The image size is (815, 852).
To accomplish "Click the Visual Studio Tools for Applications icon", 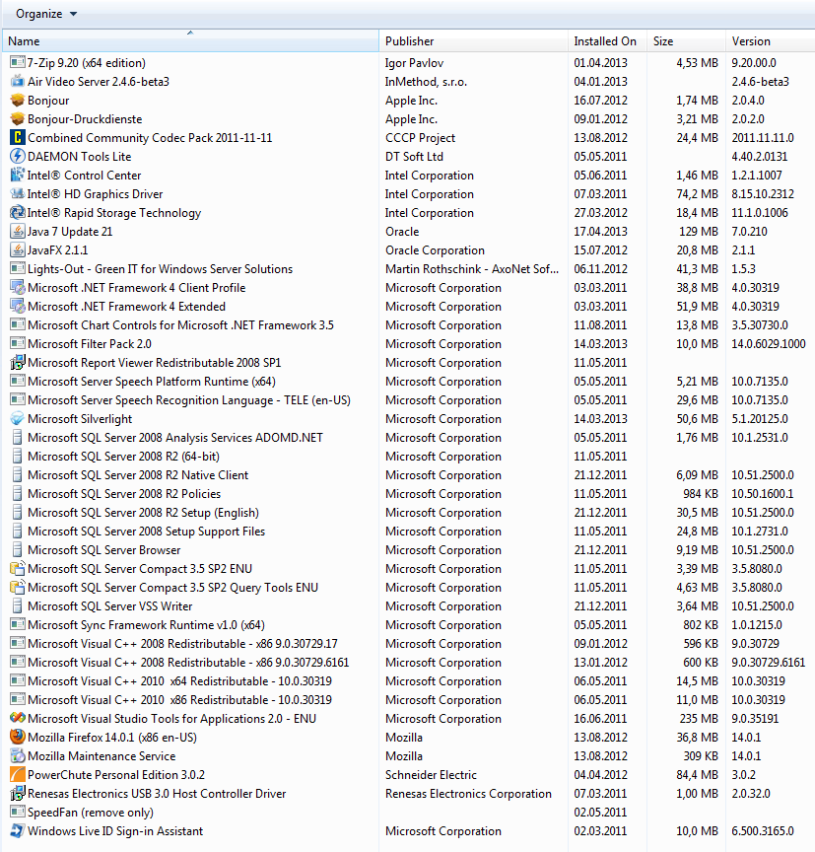I will tap(18, 718).
